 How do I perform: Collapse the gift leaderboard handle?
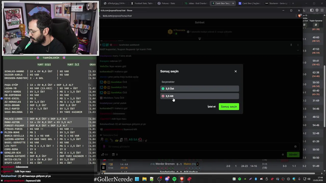(x=200, y=39)
